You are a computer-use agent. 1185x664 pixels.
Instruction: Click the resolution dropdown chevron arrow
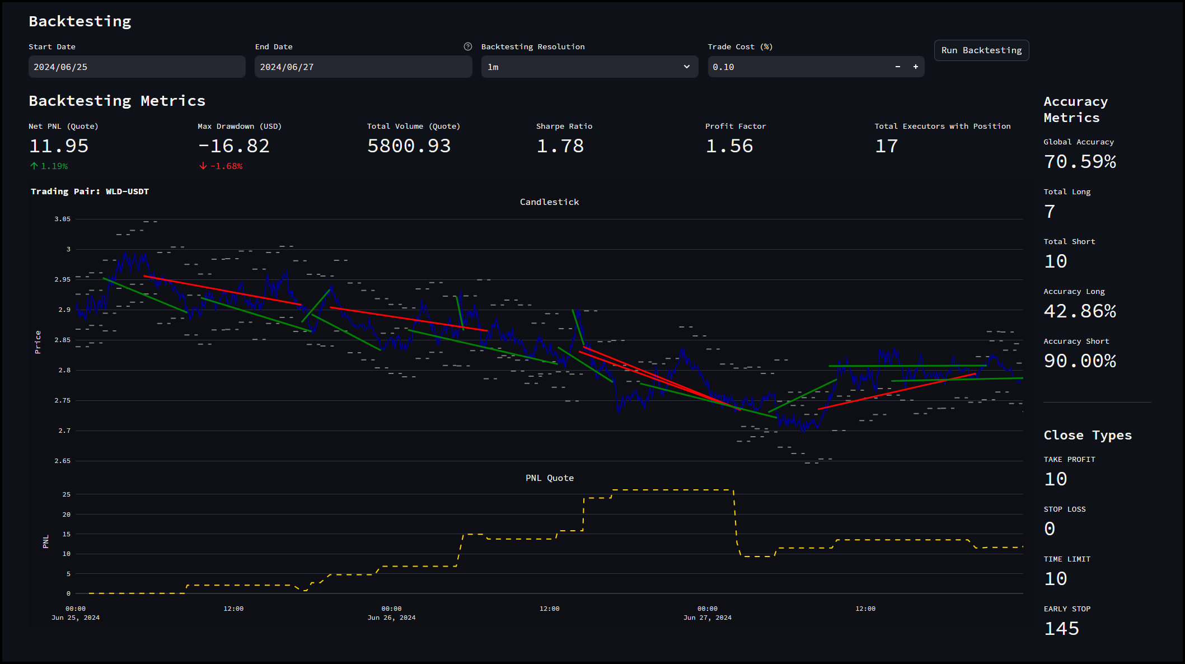(687, 67)
